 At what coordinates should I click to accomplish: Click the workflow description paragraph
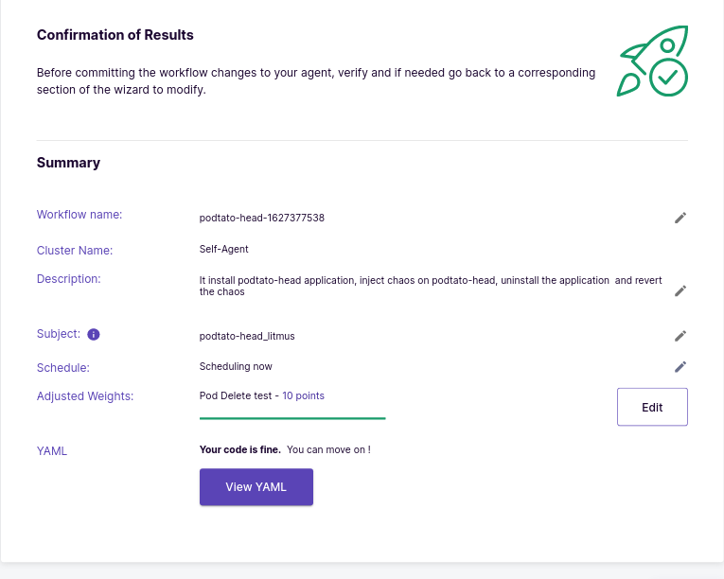coord(431,286)
